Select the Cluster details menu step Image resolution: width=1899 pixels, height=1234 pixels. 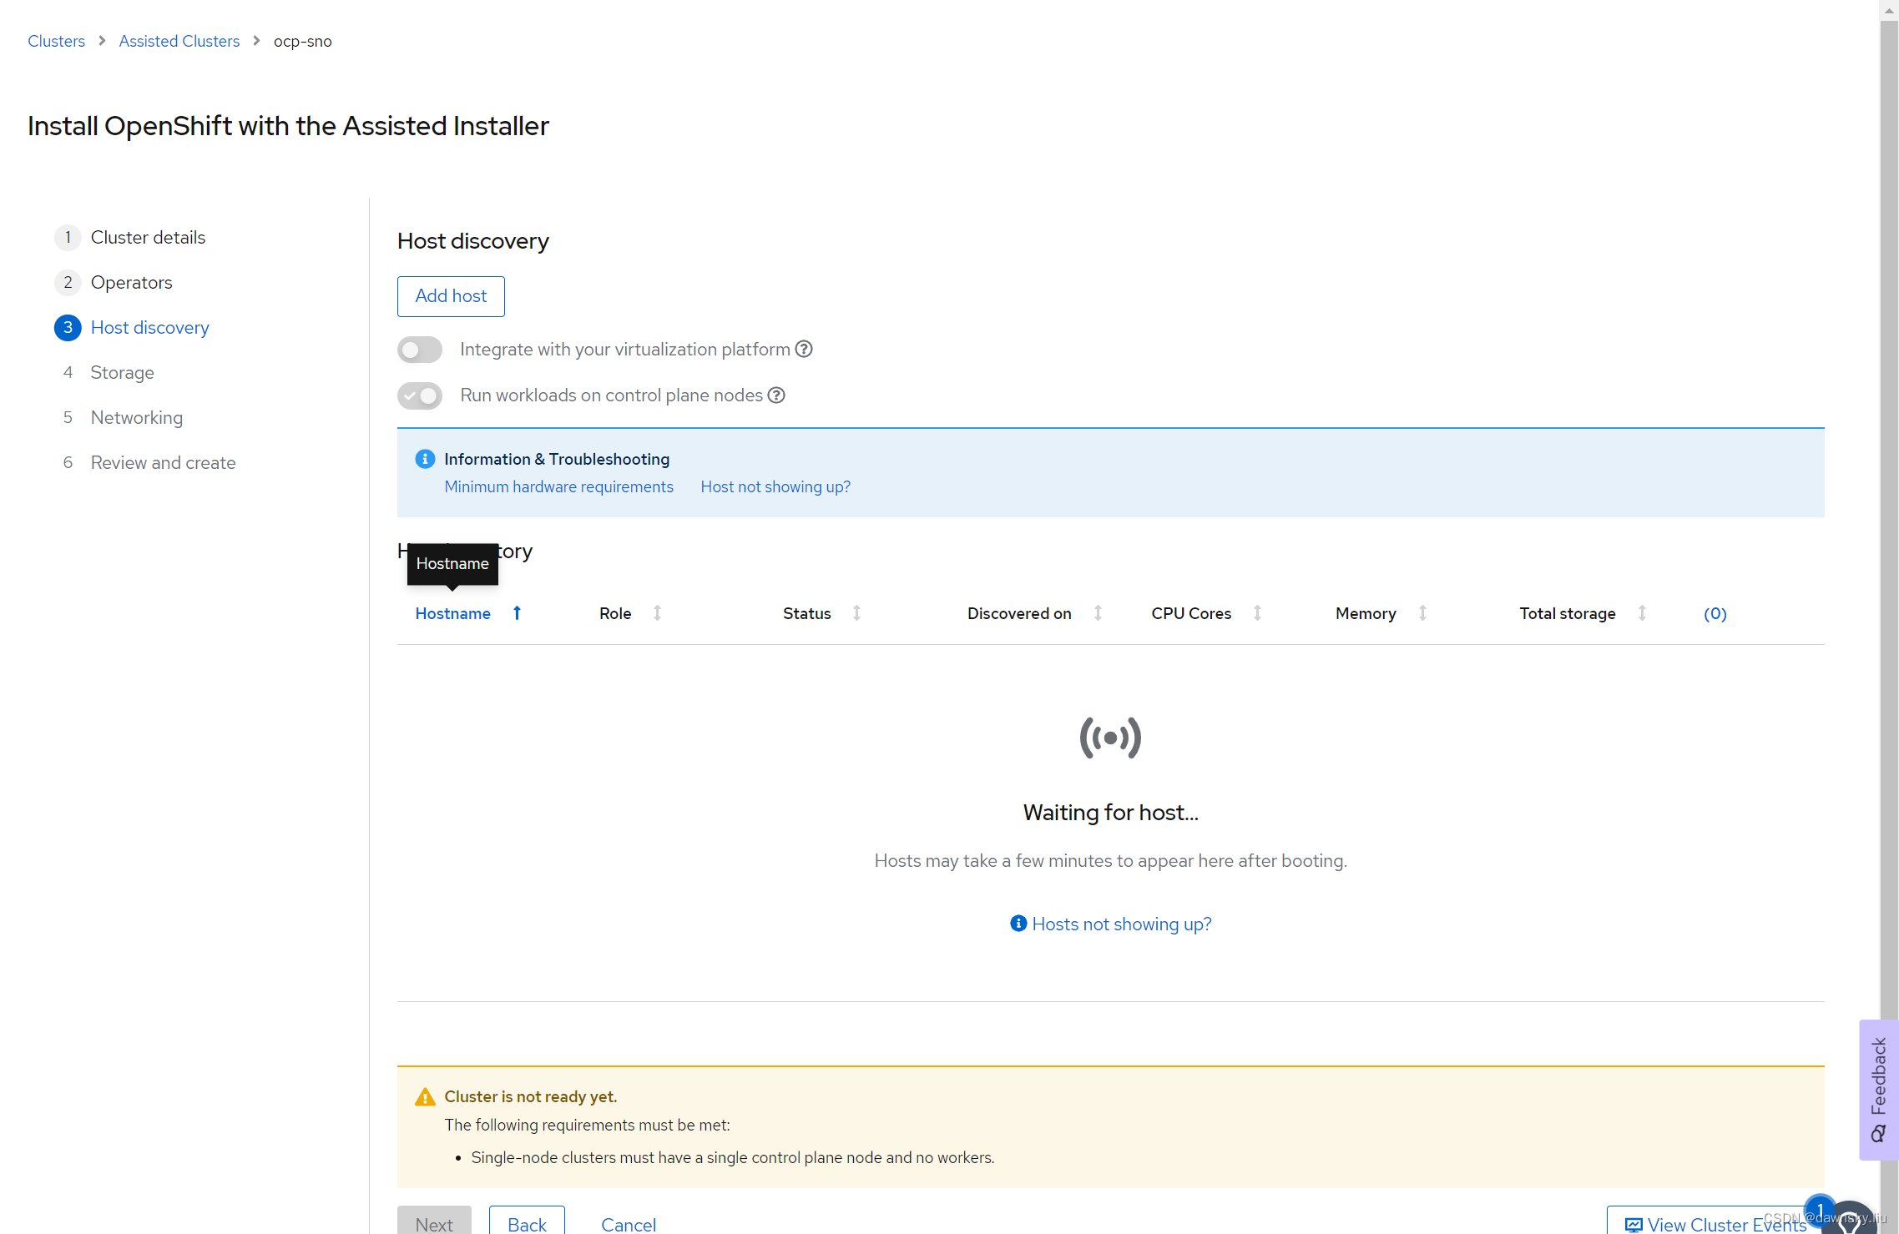coord(147,237)
